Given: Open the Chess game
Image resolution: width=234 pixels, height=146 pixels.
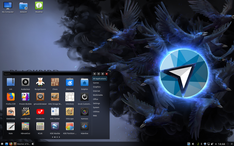Looking at the screenshot, I should pos(55,84).
